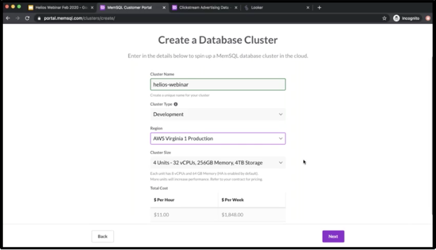Open a new browser tab with plus
Viewport: 436px width, 250px height.
click(319, 8)
